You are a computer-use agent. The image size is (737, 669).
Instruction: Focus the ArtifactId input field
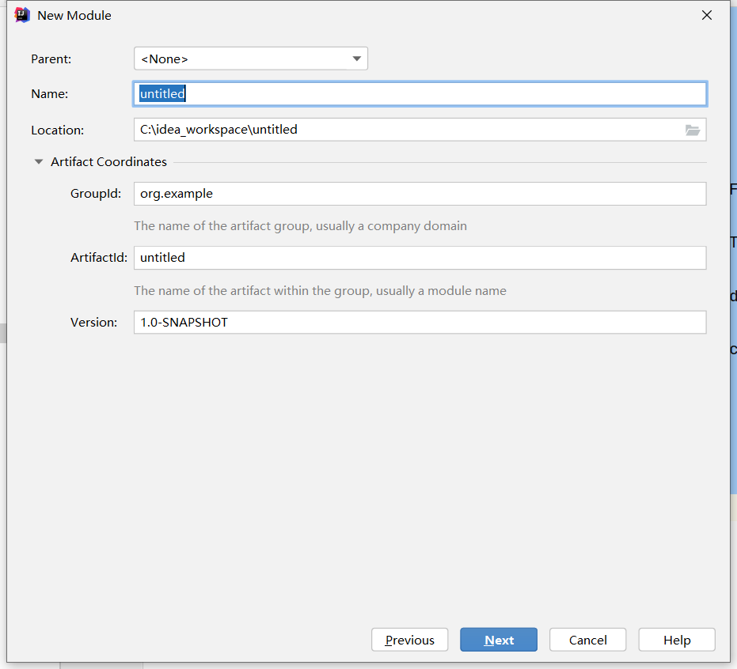[420, 258]
